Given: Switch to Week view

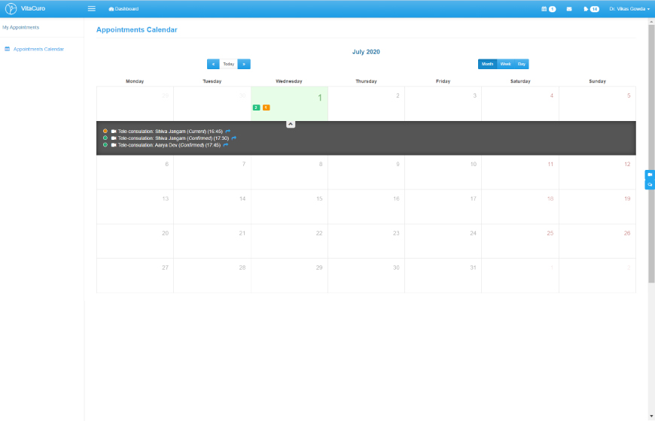Looking at the screenshot, I should pos(505,64).
